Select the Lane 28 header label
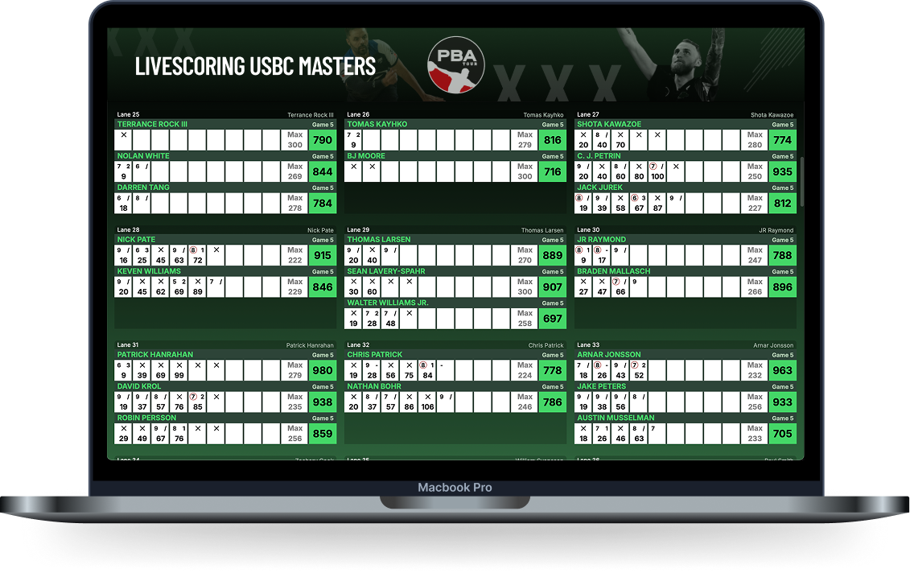910x573 pixels. [129, 230]
